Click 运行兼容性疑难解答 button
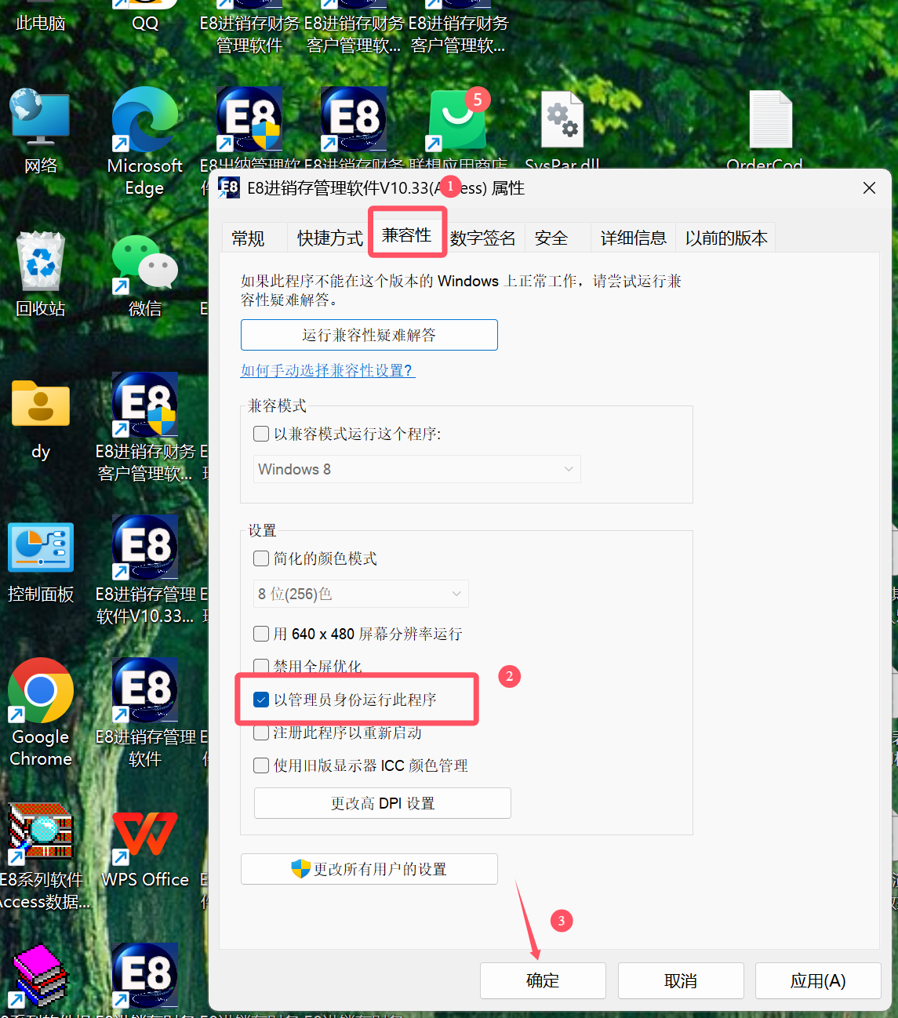 [x=369, y=335]
